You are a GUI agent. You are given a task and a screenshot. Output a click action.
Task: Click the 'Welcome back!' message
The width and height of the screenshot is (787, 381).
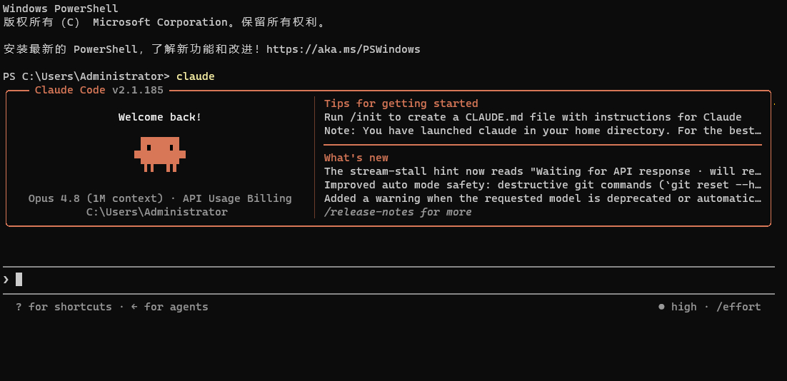[x=159, y=117]
